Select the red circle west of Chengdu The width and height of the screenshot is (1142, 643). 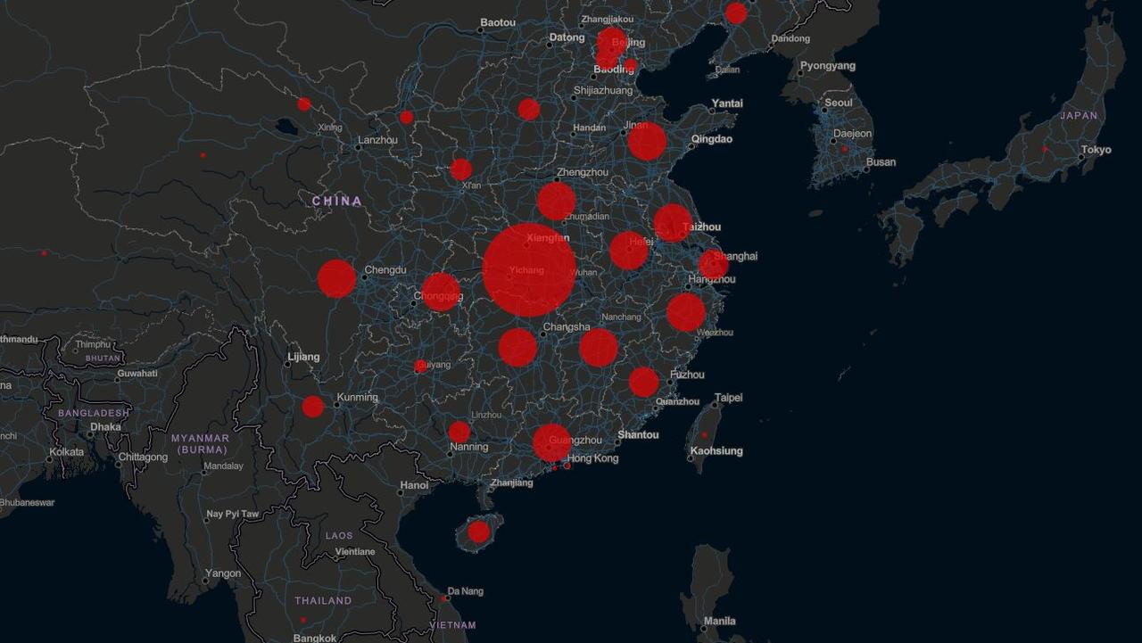coord(336,278)
